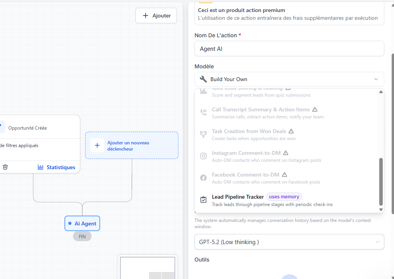Click the clipboard icon for Lead Pipeline Tracker
This screenshot has height=279, width=394.
coord(203,199)
